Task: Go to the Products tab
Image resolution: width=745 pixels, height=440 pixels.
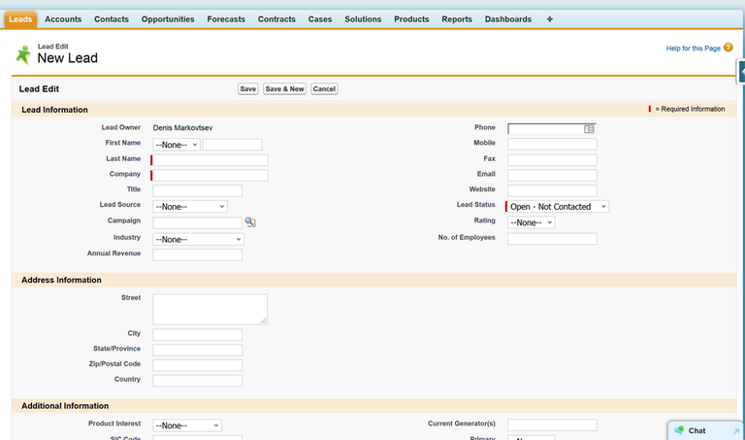Action: [411, 19]
